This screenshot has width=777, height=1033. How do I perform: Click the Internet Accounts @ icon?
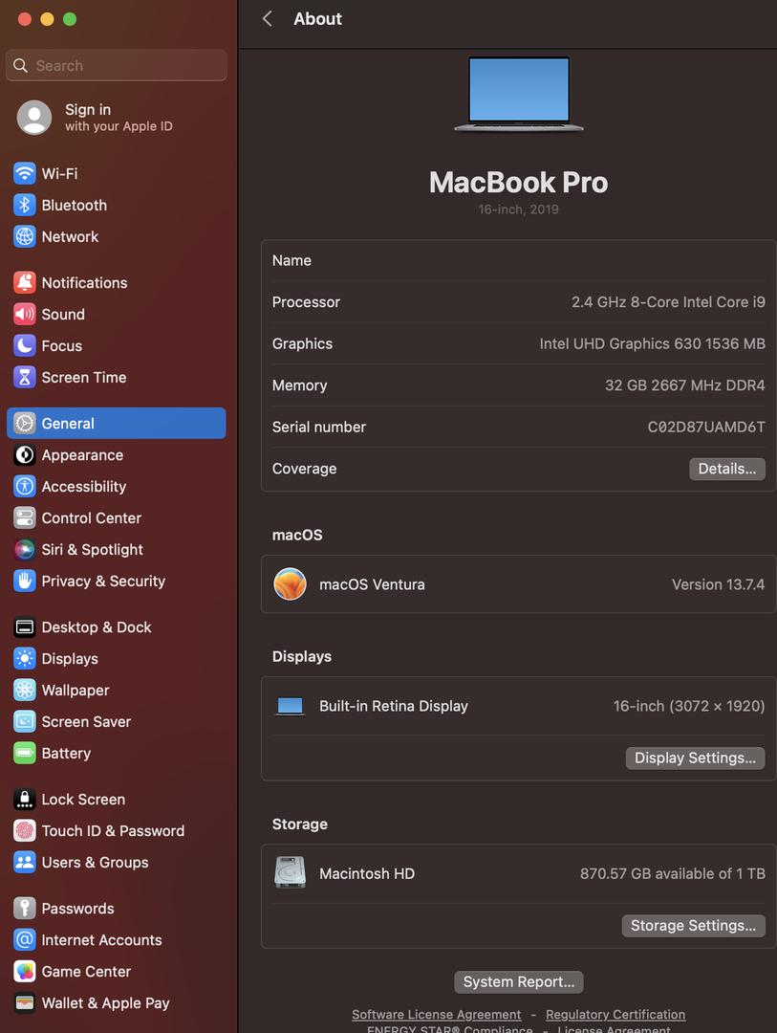click(24, 940)
